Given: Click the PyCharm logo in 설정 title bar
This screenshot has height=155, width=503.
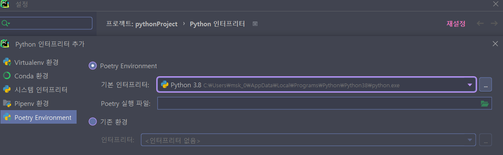Looking at the screenshot, I should 5,3.
